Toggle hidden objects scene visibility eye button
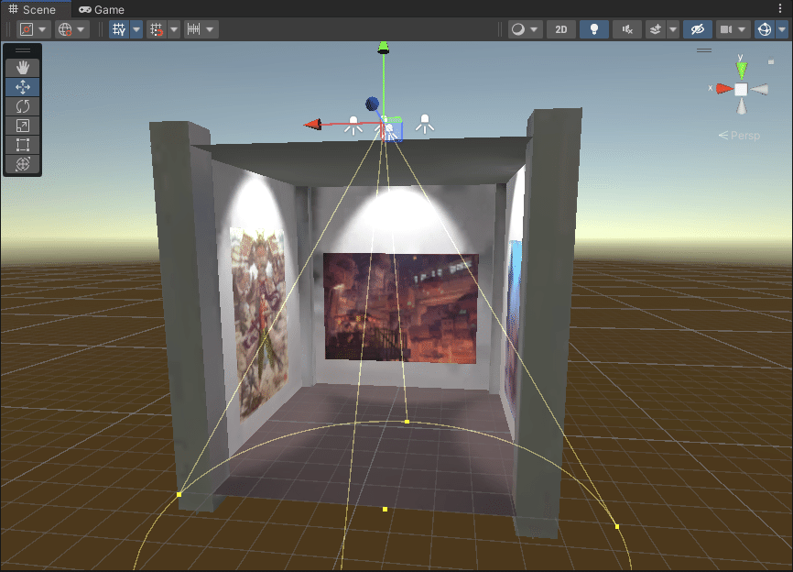Screen dimensions: 793x572 pos(698,29)
